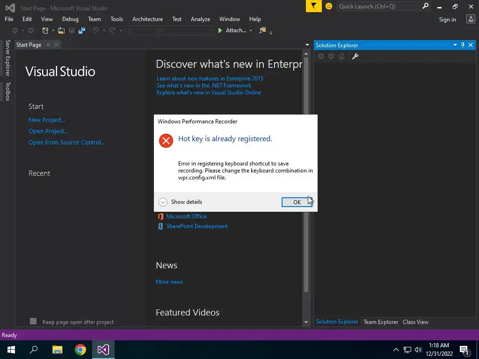Open Solution Explorer window position dropdown
This screenshot has height=359, width=479.
click(x=455, y=45)
